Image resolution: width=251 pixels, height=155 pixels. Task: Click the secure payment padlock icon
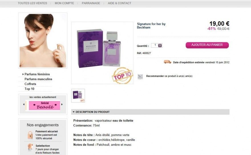(30, 135)
